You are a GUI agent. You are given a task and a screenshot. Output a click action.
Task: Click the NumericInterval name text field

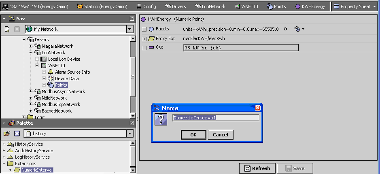216,118
